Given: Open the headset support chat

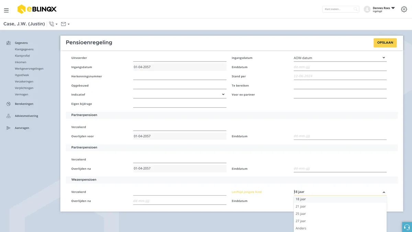Looking at the screenshot, I should point(407,227).
